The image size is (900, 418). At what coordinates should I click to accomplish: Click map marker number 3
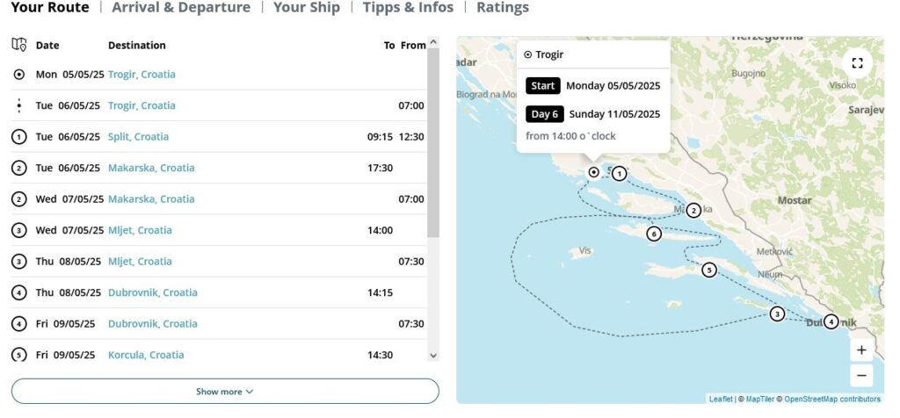click(777, 313)
